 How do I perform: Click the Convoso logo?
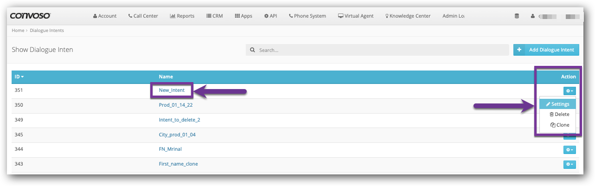point(30,15)
